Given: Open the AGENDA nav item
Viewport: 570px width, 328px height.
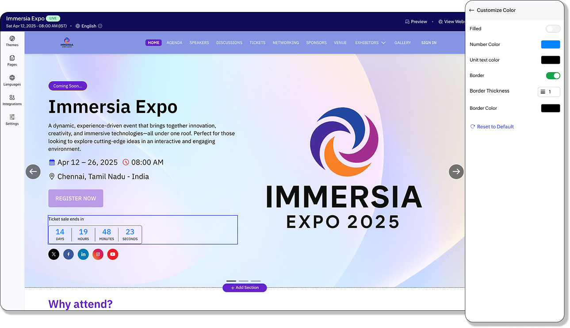Looking at the screenshot, I should [x=175, y=43].
